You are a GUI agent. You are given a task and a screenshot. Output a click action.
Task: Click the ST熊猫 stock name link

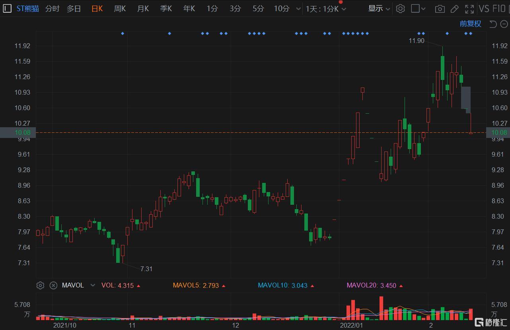[27, 8]
